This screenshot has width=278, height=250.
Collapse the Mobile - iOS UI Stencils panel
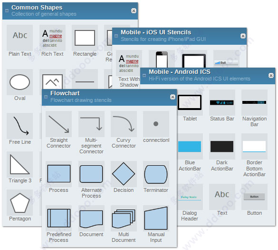116,36
